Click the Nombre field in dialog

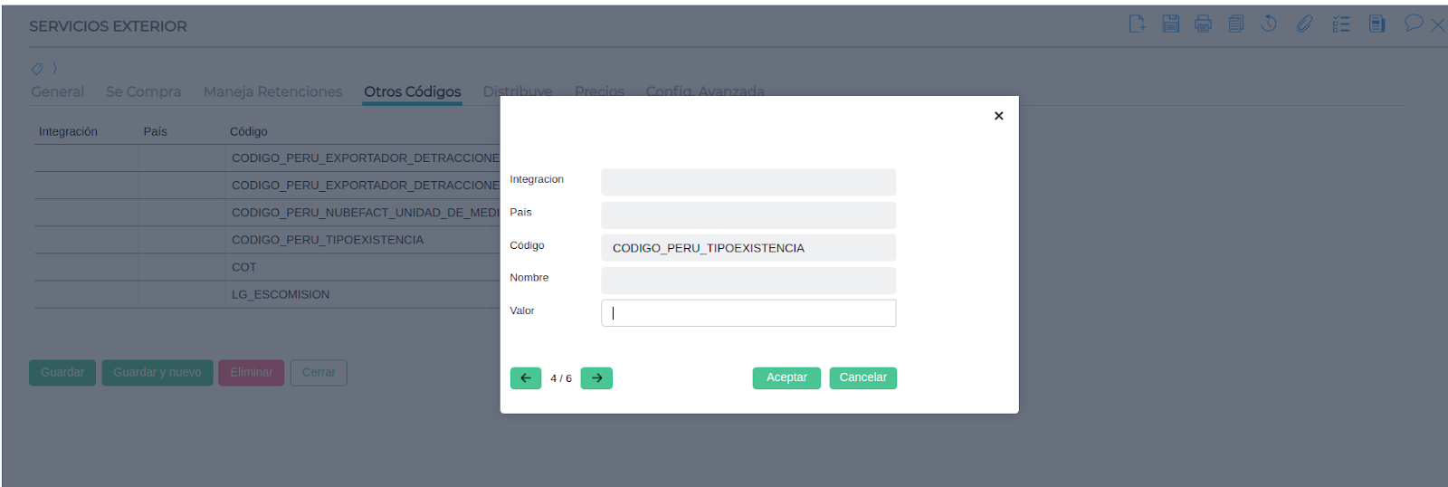(748, 281)
